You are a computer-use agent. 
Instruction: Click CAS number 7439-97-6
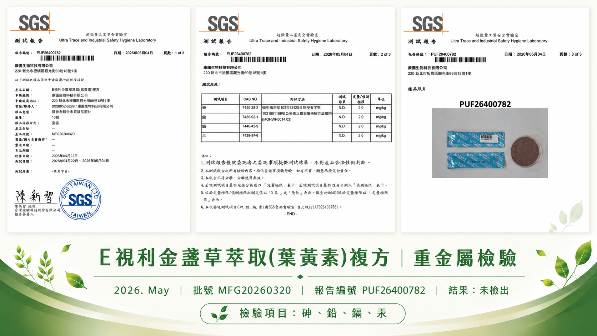coord(250,136)
